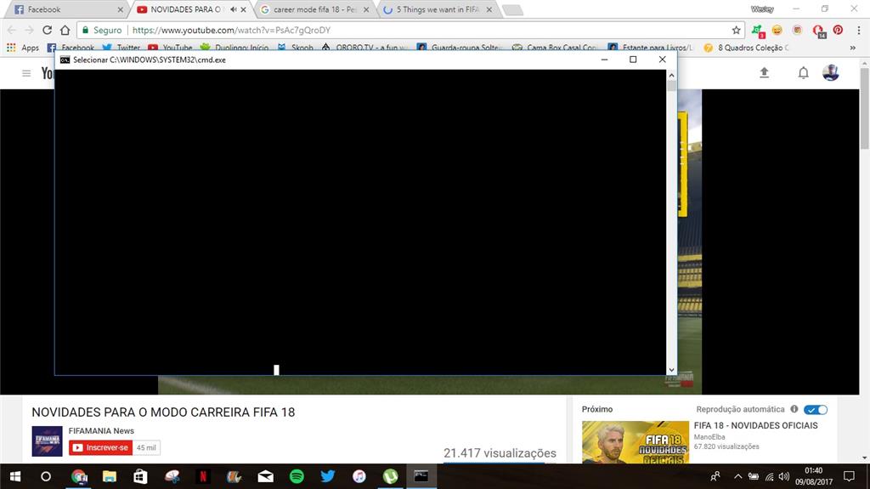Open the Skoob bookmark
This screenshot has width=870, height=489.
point(295,48)
